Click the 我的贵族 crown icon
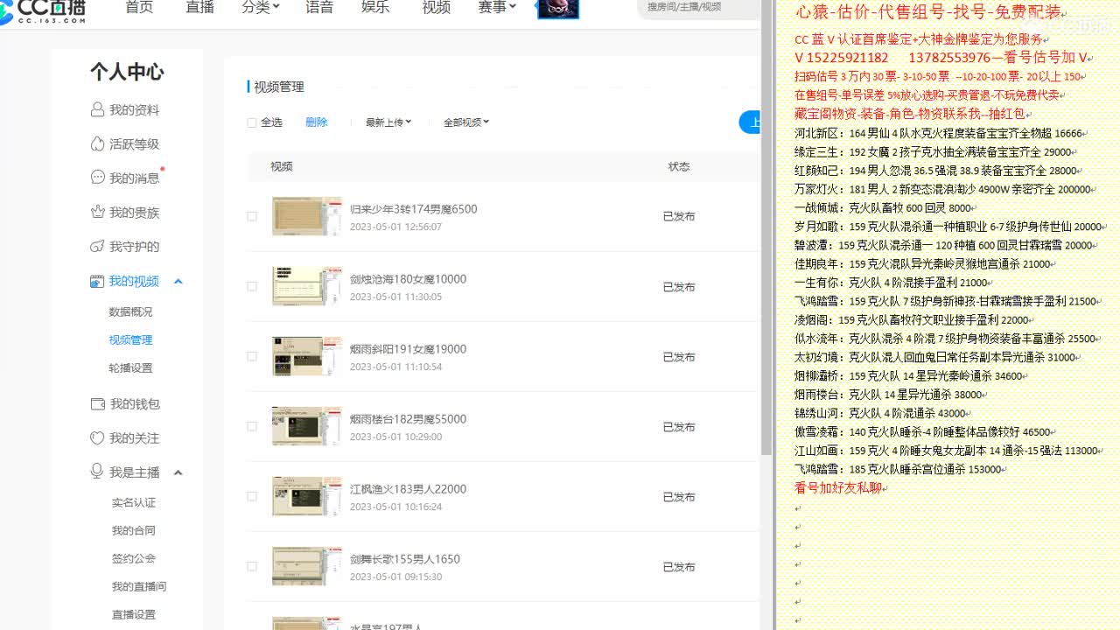This screenshot has width=1120, height=630. [98, 212]
